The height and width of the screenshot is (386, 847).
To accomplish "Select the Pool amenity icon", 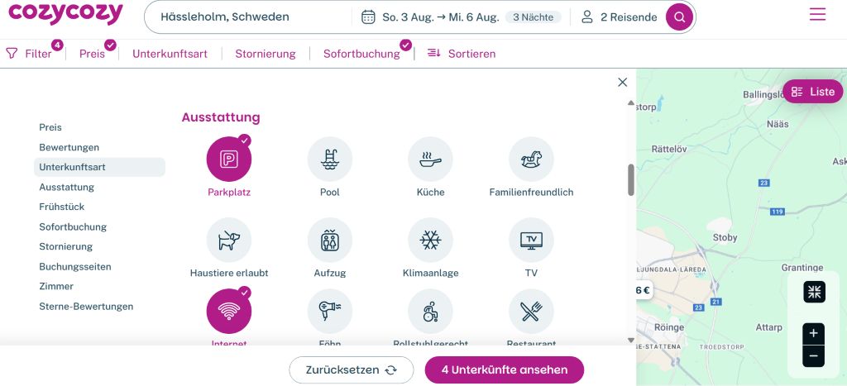I will (x=330, y=160).
